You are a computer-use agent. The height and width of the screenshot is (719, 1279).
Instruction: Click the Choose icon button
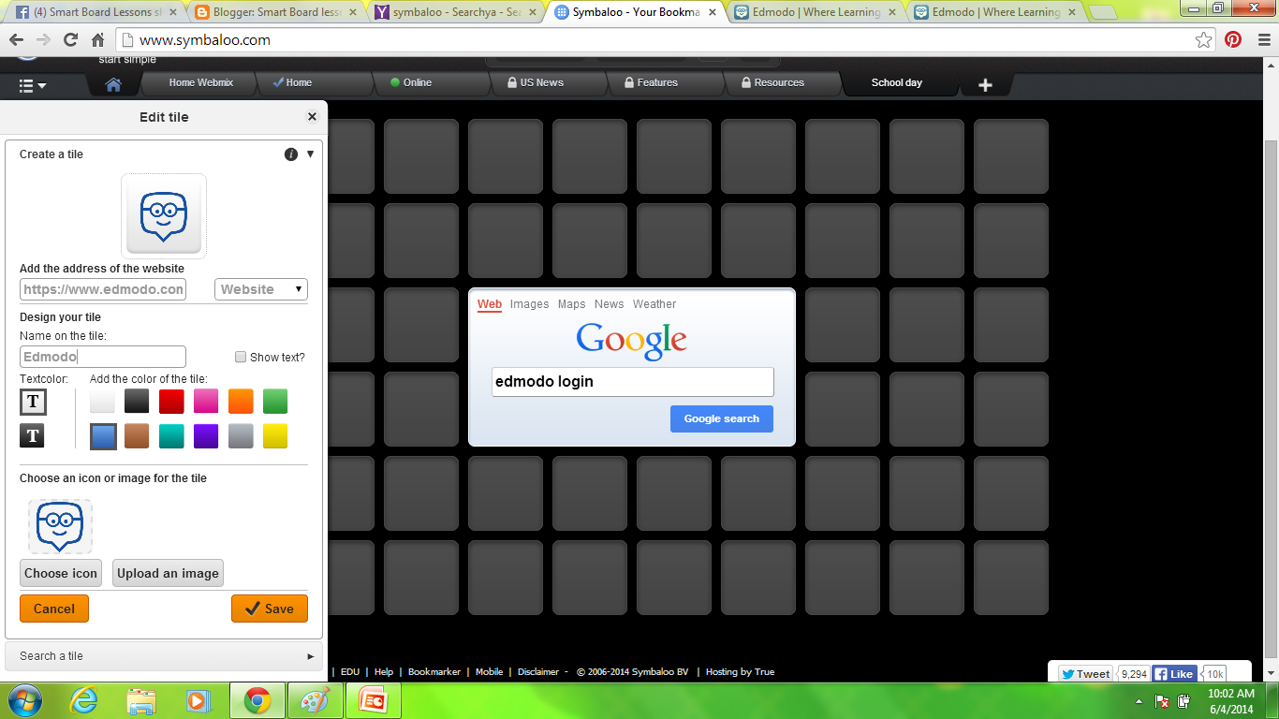(x=61, y=573)
